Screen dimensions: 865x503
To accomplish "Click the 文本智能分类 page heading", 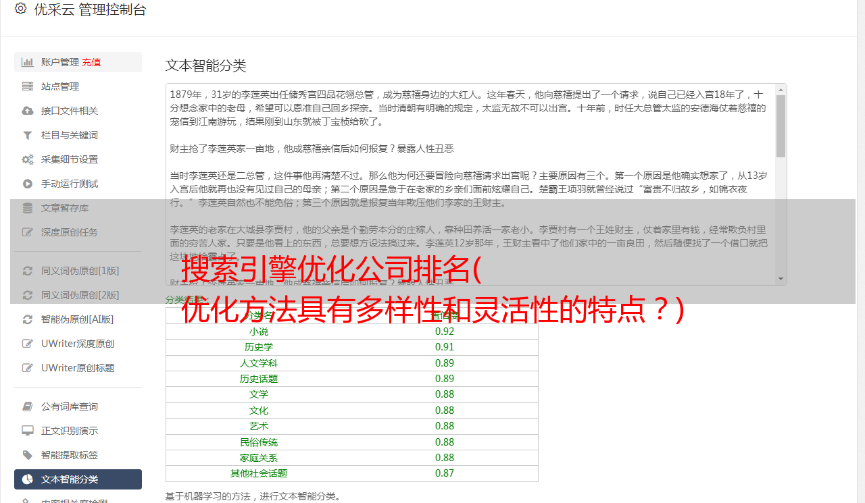I will [206, 65].
